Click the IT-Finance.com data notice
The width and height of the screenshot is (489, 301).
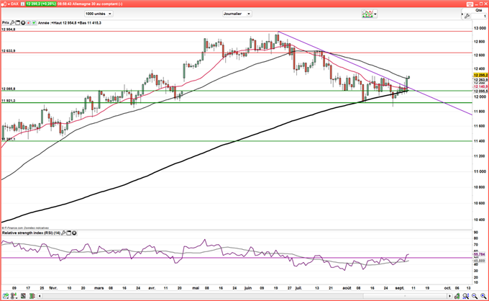[25, 228]
